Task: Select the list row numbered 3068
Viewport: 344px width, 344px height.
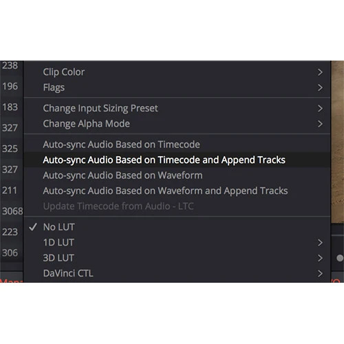Action: pyautogui.click(x=12, y=211)
